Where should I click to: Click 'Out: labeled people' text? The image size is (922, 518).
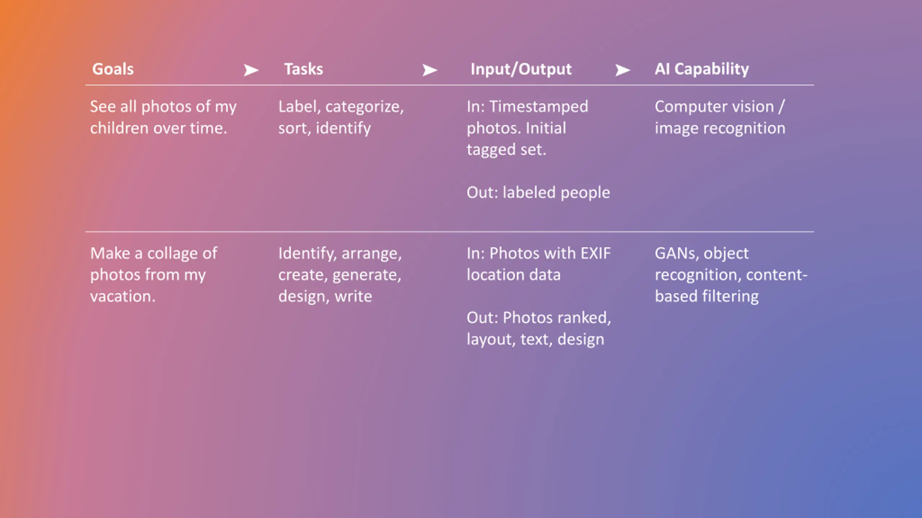click(x=538, y=192)
